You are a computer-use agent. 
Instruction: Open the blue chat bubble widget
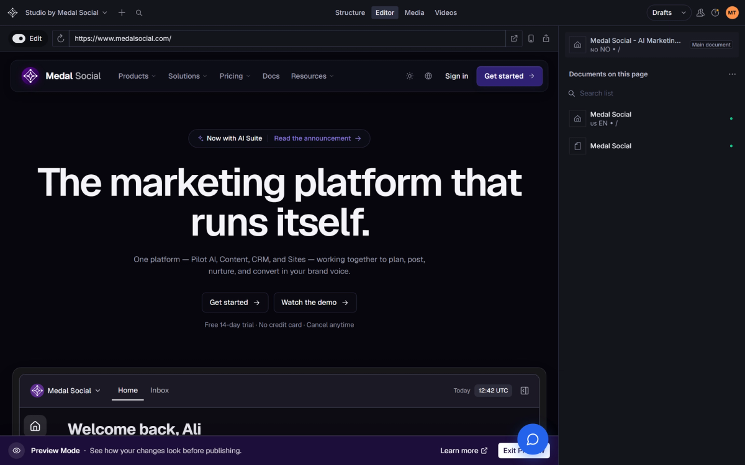click(x=533, y=439)
